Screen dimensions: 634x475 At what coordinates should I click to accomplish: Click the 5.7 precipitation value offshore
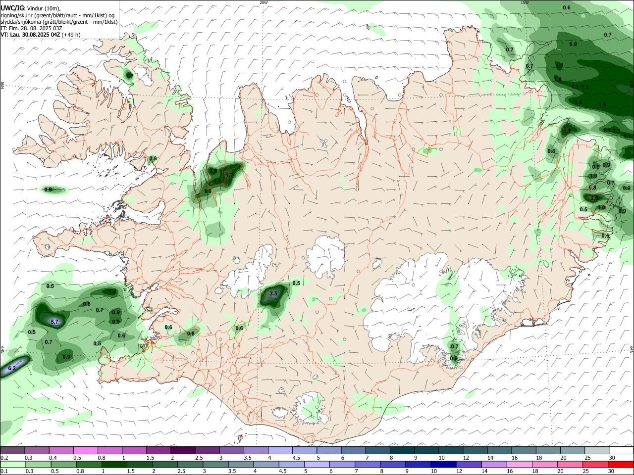[x=55, y=322]
